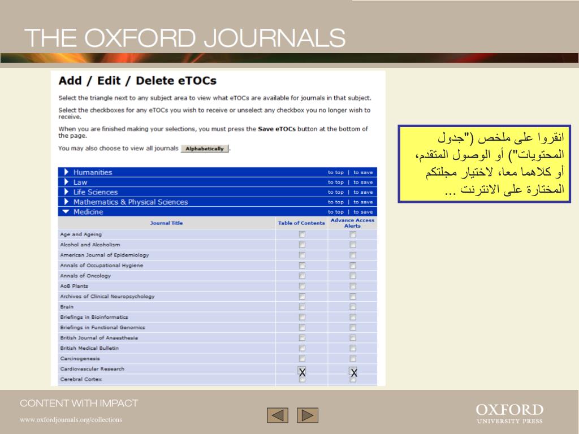Click the 'Add / Edit / Delete eTOCs' heading
Screen dimensions: 579x434
(137, 80)
